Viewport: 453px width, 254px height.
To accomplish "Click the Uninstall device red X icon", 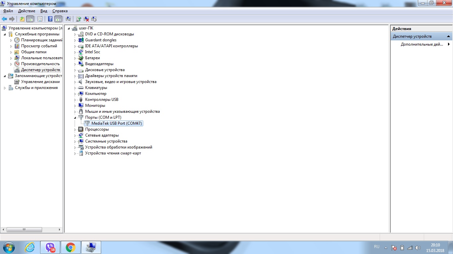I will [x=86, y=19].
